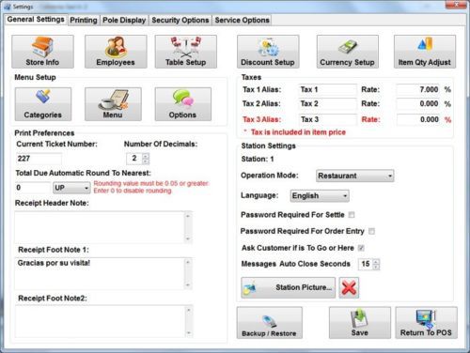Screen dimensions: 470x353
Task: Click Receipt Header Note scrollbar
Action: coord(188,227)
